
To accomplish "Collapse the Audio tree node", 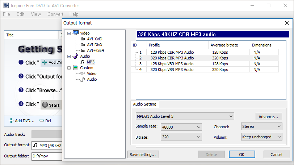I will click(69, 56).
